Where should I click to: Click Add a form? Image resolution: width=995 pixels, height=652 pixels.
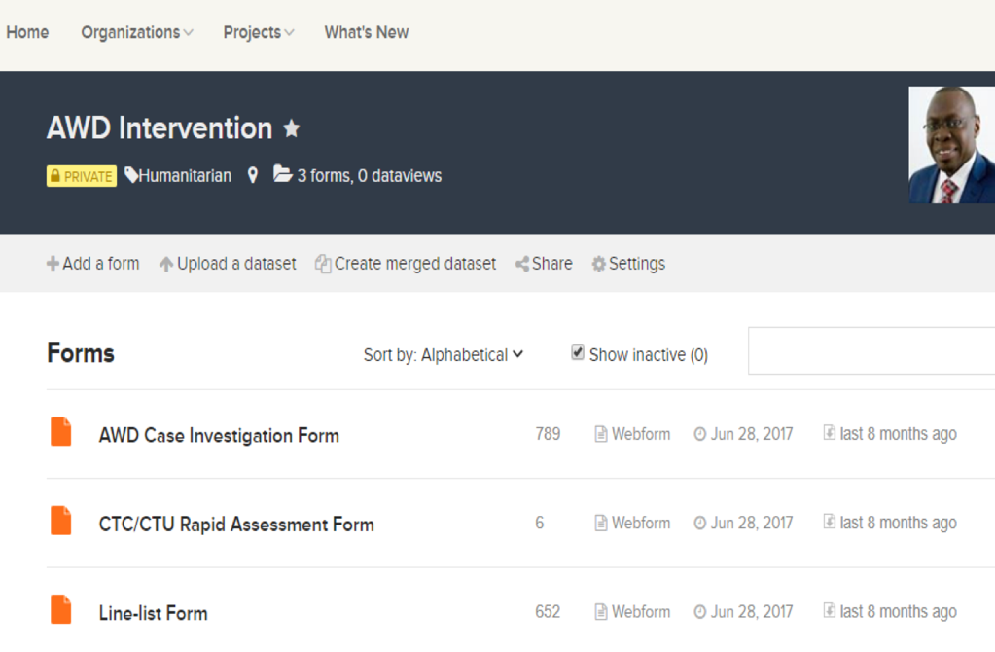(x=93, y=264)
